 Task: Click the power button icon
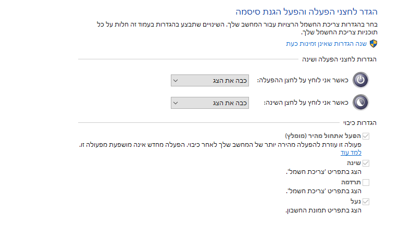360,80
